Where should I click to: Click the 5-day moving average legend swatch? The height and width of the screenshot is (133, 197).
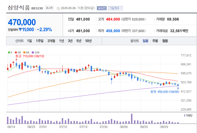10,52
